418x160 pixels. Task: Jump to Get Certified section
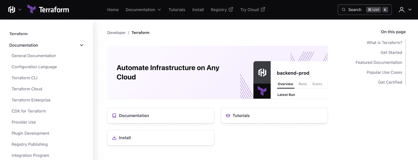click(x=390, y=82)
